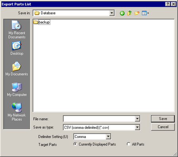Screen dimensions: 178x157
Task: Open the File name history dropdown
Action: (x=137, y=119)
